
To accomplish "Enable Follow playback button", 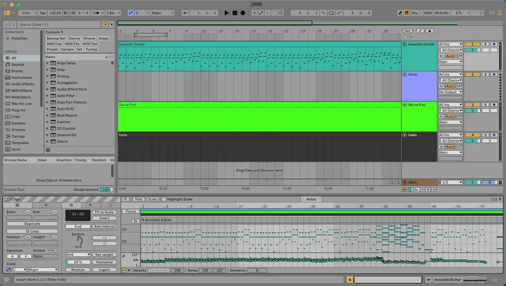I will (x=186, y=13).
